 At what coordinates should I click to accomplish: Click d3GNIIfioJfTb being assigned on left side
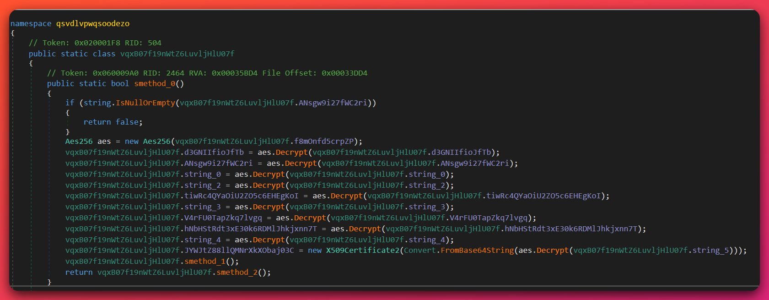click(x=214, y=152)
